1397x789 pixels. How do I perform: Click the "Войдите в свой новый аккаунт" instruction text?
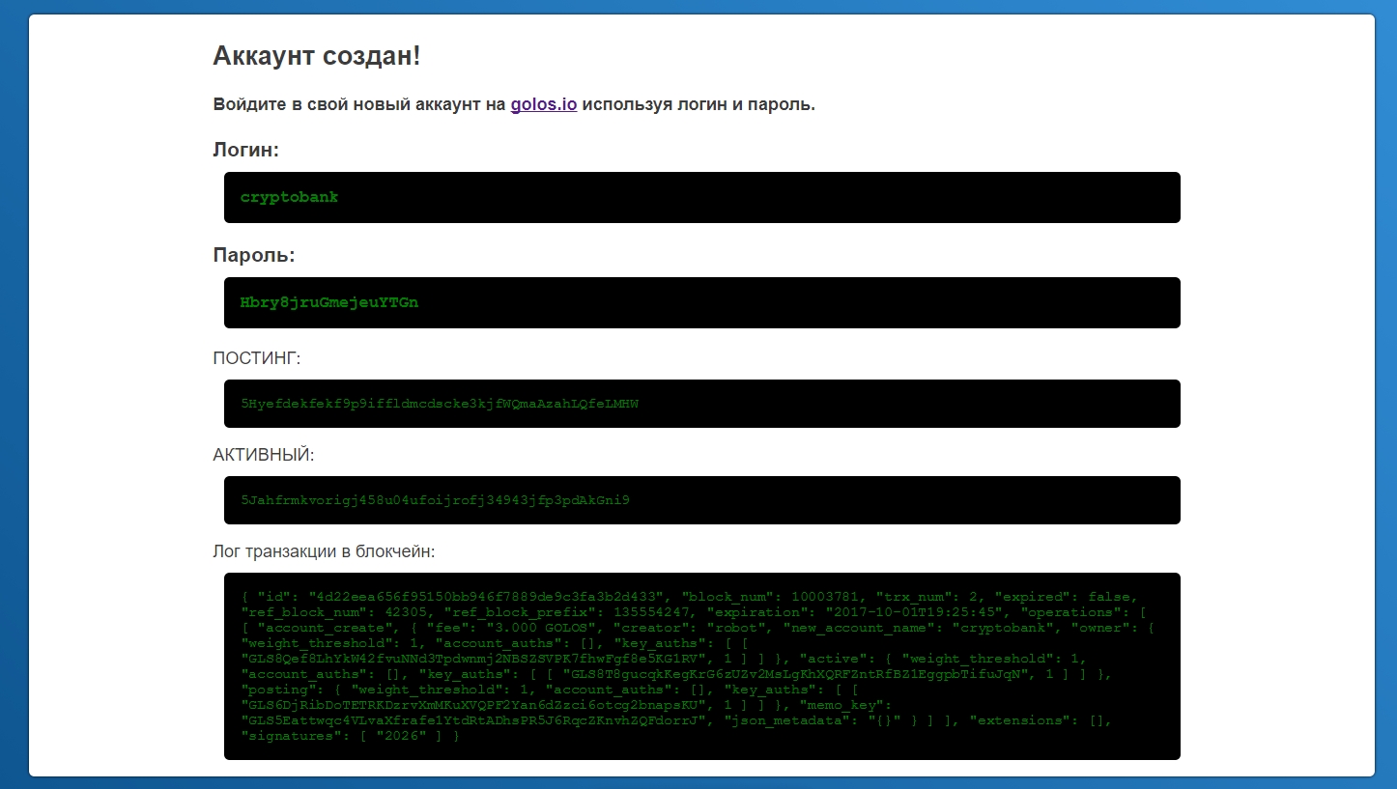pos(359,104)
